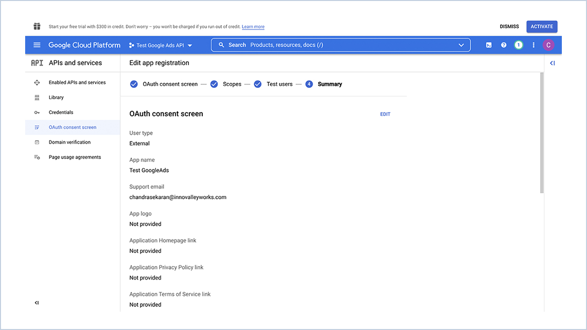Click the ACTIVATE button
This screenshot has height=330, width=587.
(542, 26)
